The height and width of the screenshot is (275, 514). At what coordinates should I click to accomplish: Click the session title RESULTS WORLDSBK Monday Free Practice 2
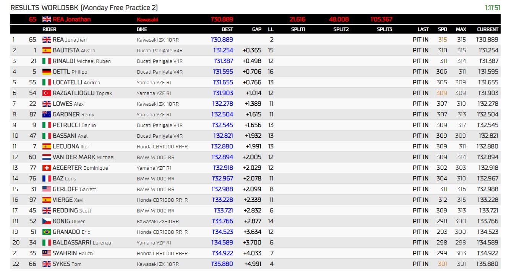coord(84,8)
